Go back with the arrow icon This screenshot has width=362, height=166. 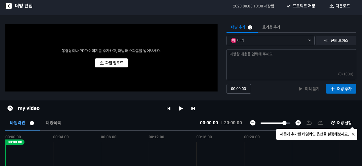click(x=9, y=6)
